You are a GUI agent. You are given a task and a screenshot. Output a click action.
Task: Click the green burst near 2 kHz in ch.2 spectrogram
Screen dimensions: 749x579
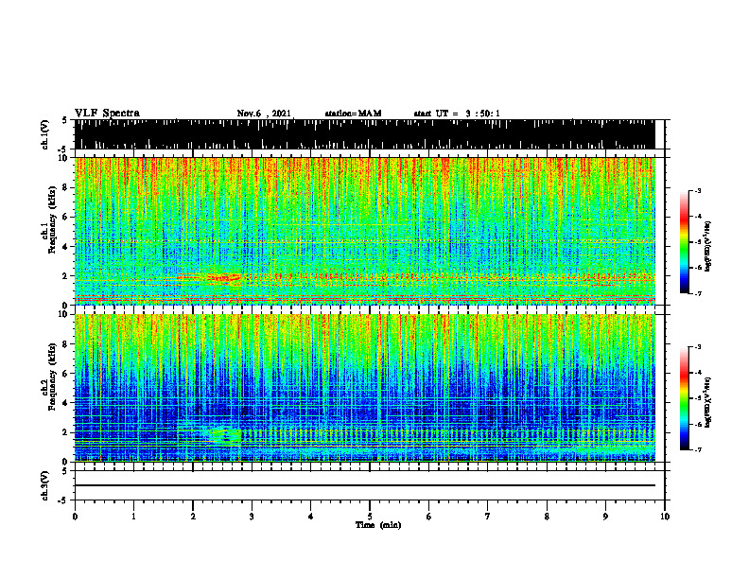[x=223, y=435]
